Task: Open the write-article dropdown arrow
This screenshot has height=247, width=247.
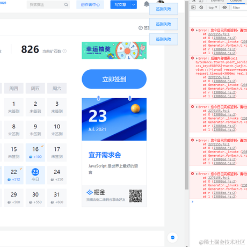Action: point(134,5)
